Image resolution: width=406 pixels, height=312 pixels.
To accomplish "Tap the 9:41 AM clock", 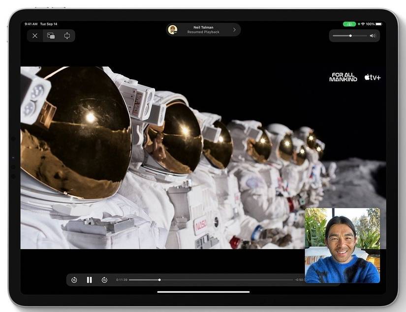I will [31, 24].
